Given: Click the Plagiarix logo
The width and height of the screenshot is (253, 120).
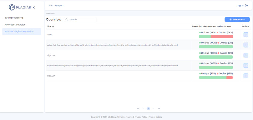Looking at the screenshot, I should click(x=22, y=7).
